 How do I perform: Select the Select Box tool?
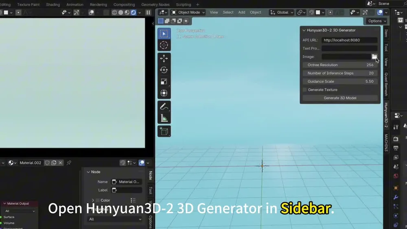pyautogui.click(x=164, y=34)
